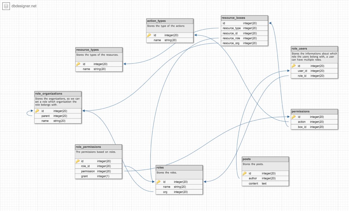Screen dimensions: 349x211
Task: Select the resource_boxes table header
Action: point(245,18)
